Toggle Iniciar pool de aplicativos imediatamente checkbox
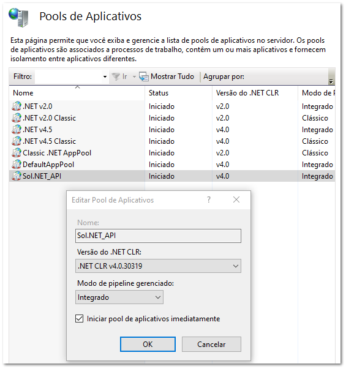Viewport: 346px width, 369px height. click(79, 319)
